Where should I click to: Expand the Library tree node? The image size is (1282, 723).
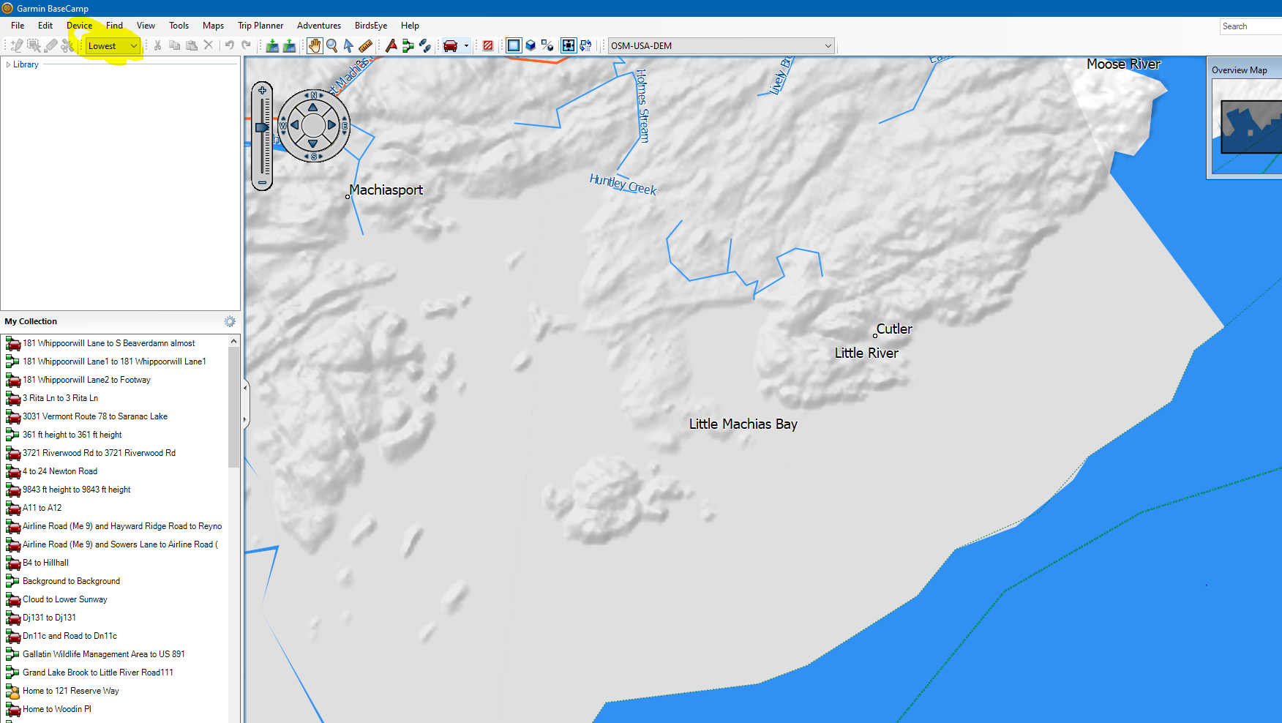tap(8, 64)
